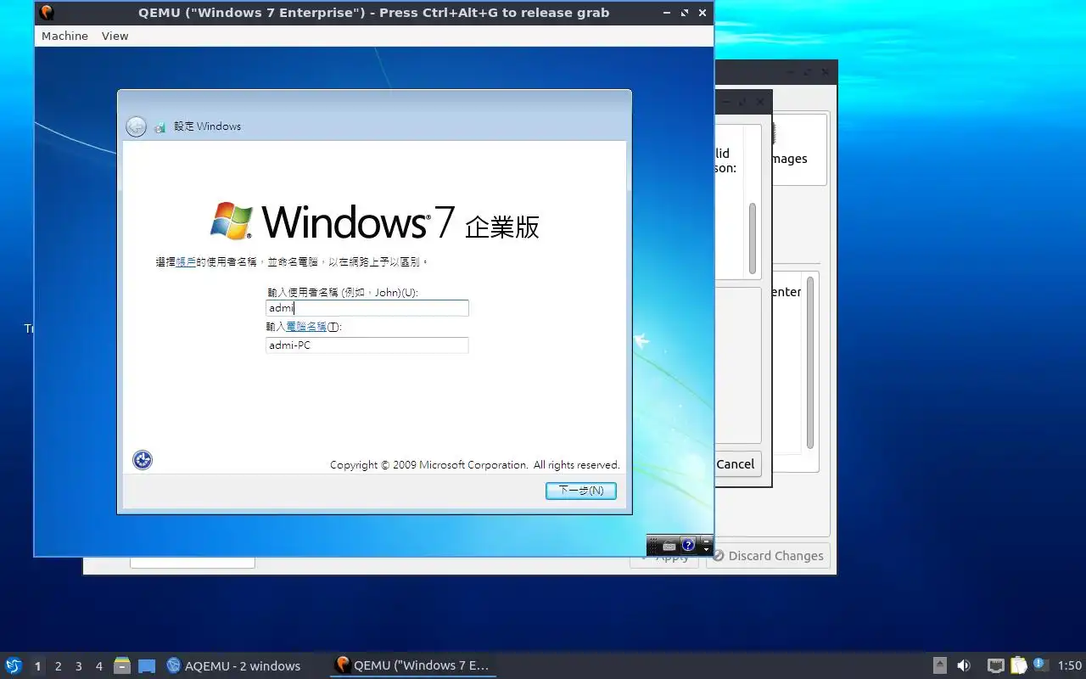
Task: Activate the QEMU Windows 7 taskbar entry
Action: (412, 665)
